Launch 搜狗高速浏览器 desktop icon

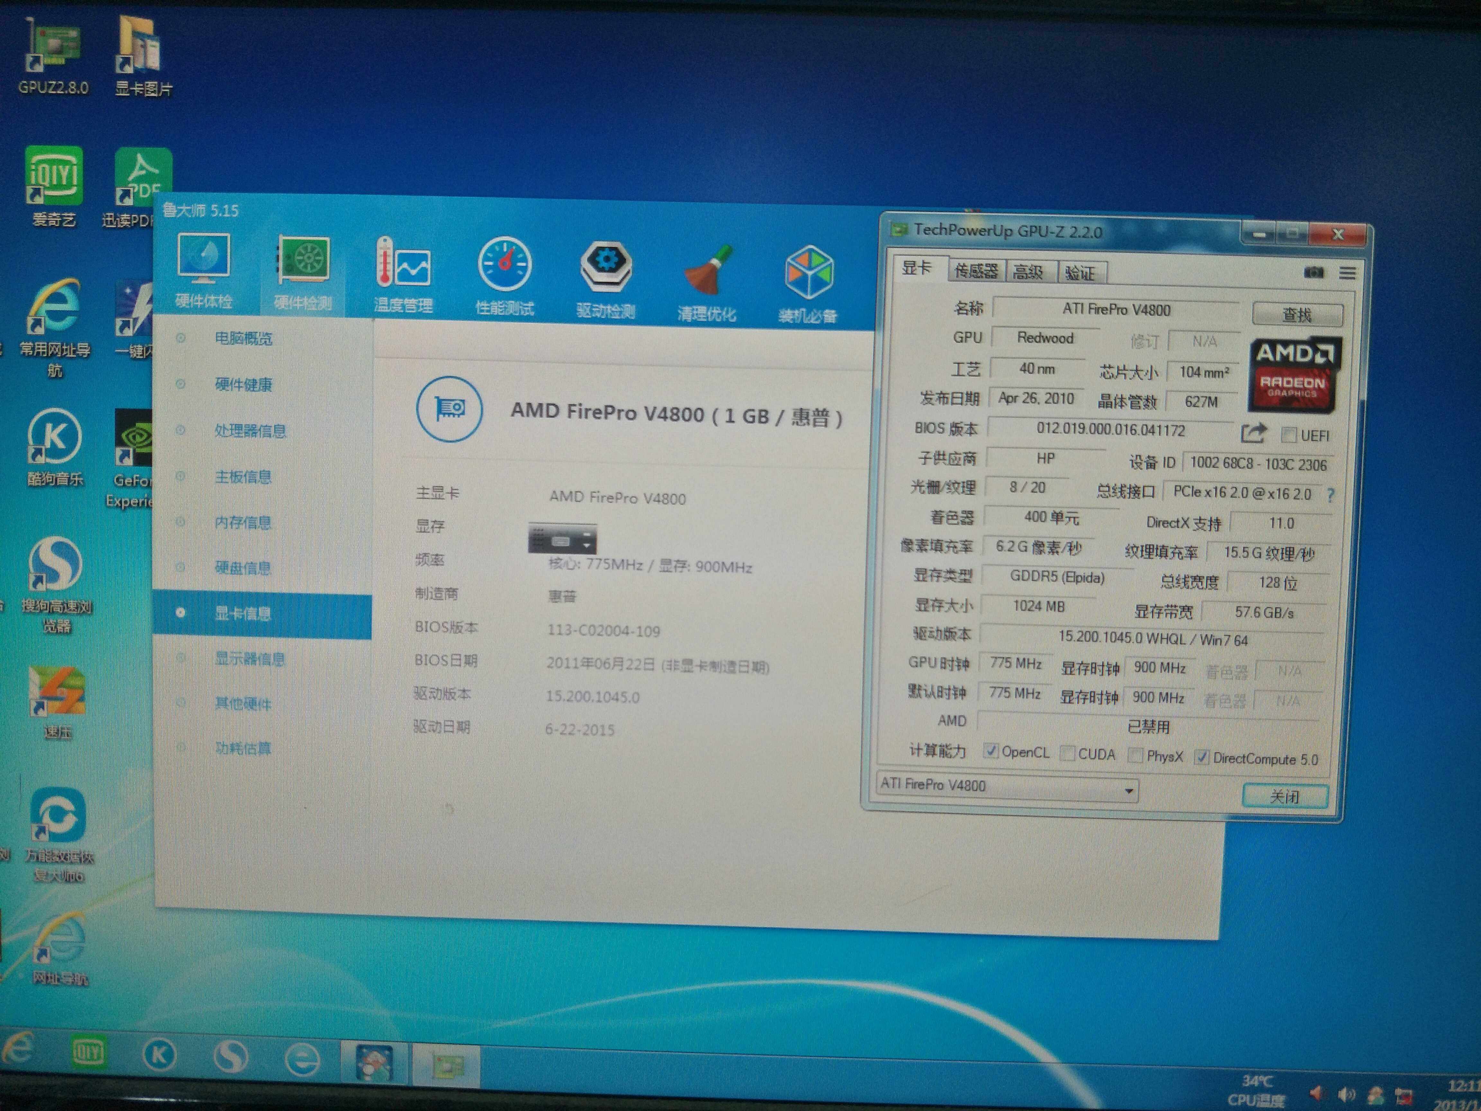(56, 585)
